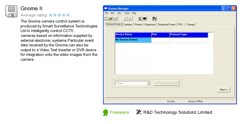Click the large floppy disk icon beside Gnome II

11,11
